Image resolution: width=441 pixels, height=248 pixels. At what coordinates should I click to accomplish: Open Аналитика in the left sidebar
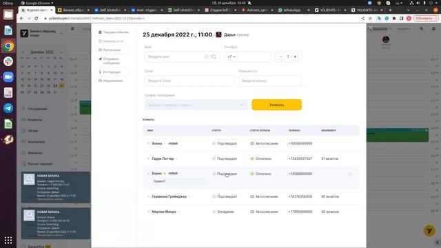(37, 142)
